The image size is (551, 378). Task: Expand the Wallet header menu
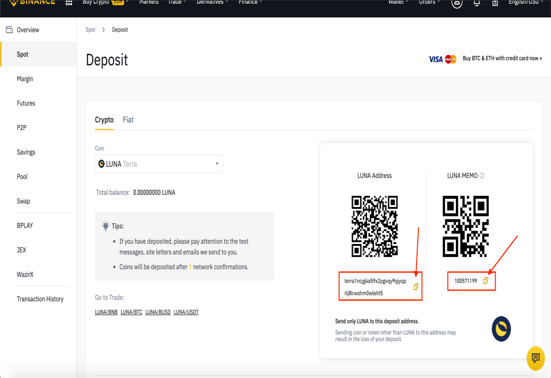[x=398, y=2]
